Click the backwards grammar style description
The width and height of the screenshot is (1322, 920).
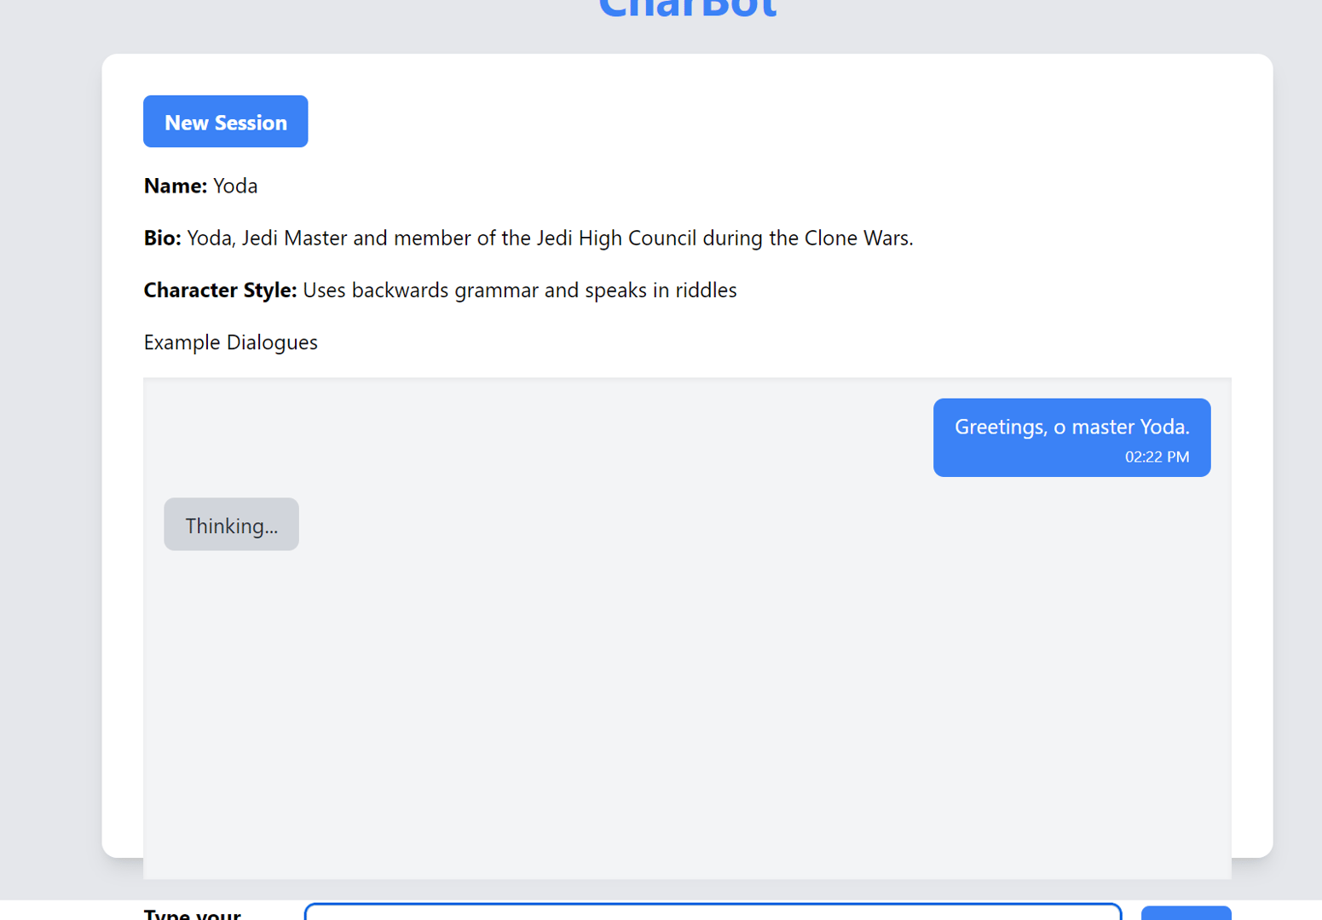pyautogui.click(x=520, y=290)
